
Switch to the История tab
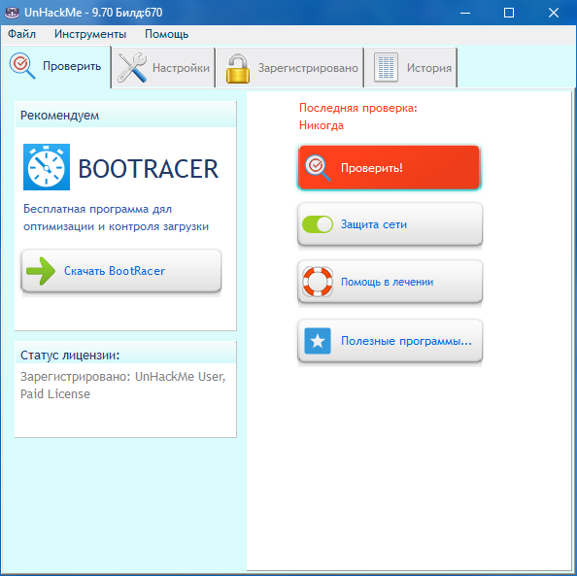click(x=411, y=68)
